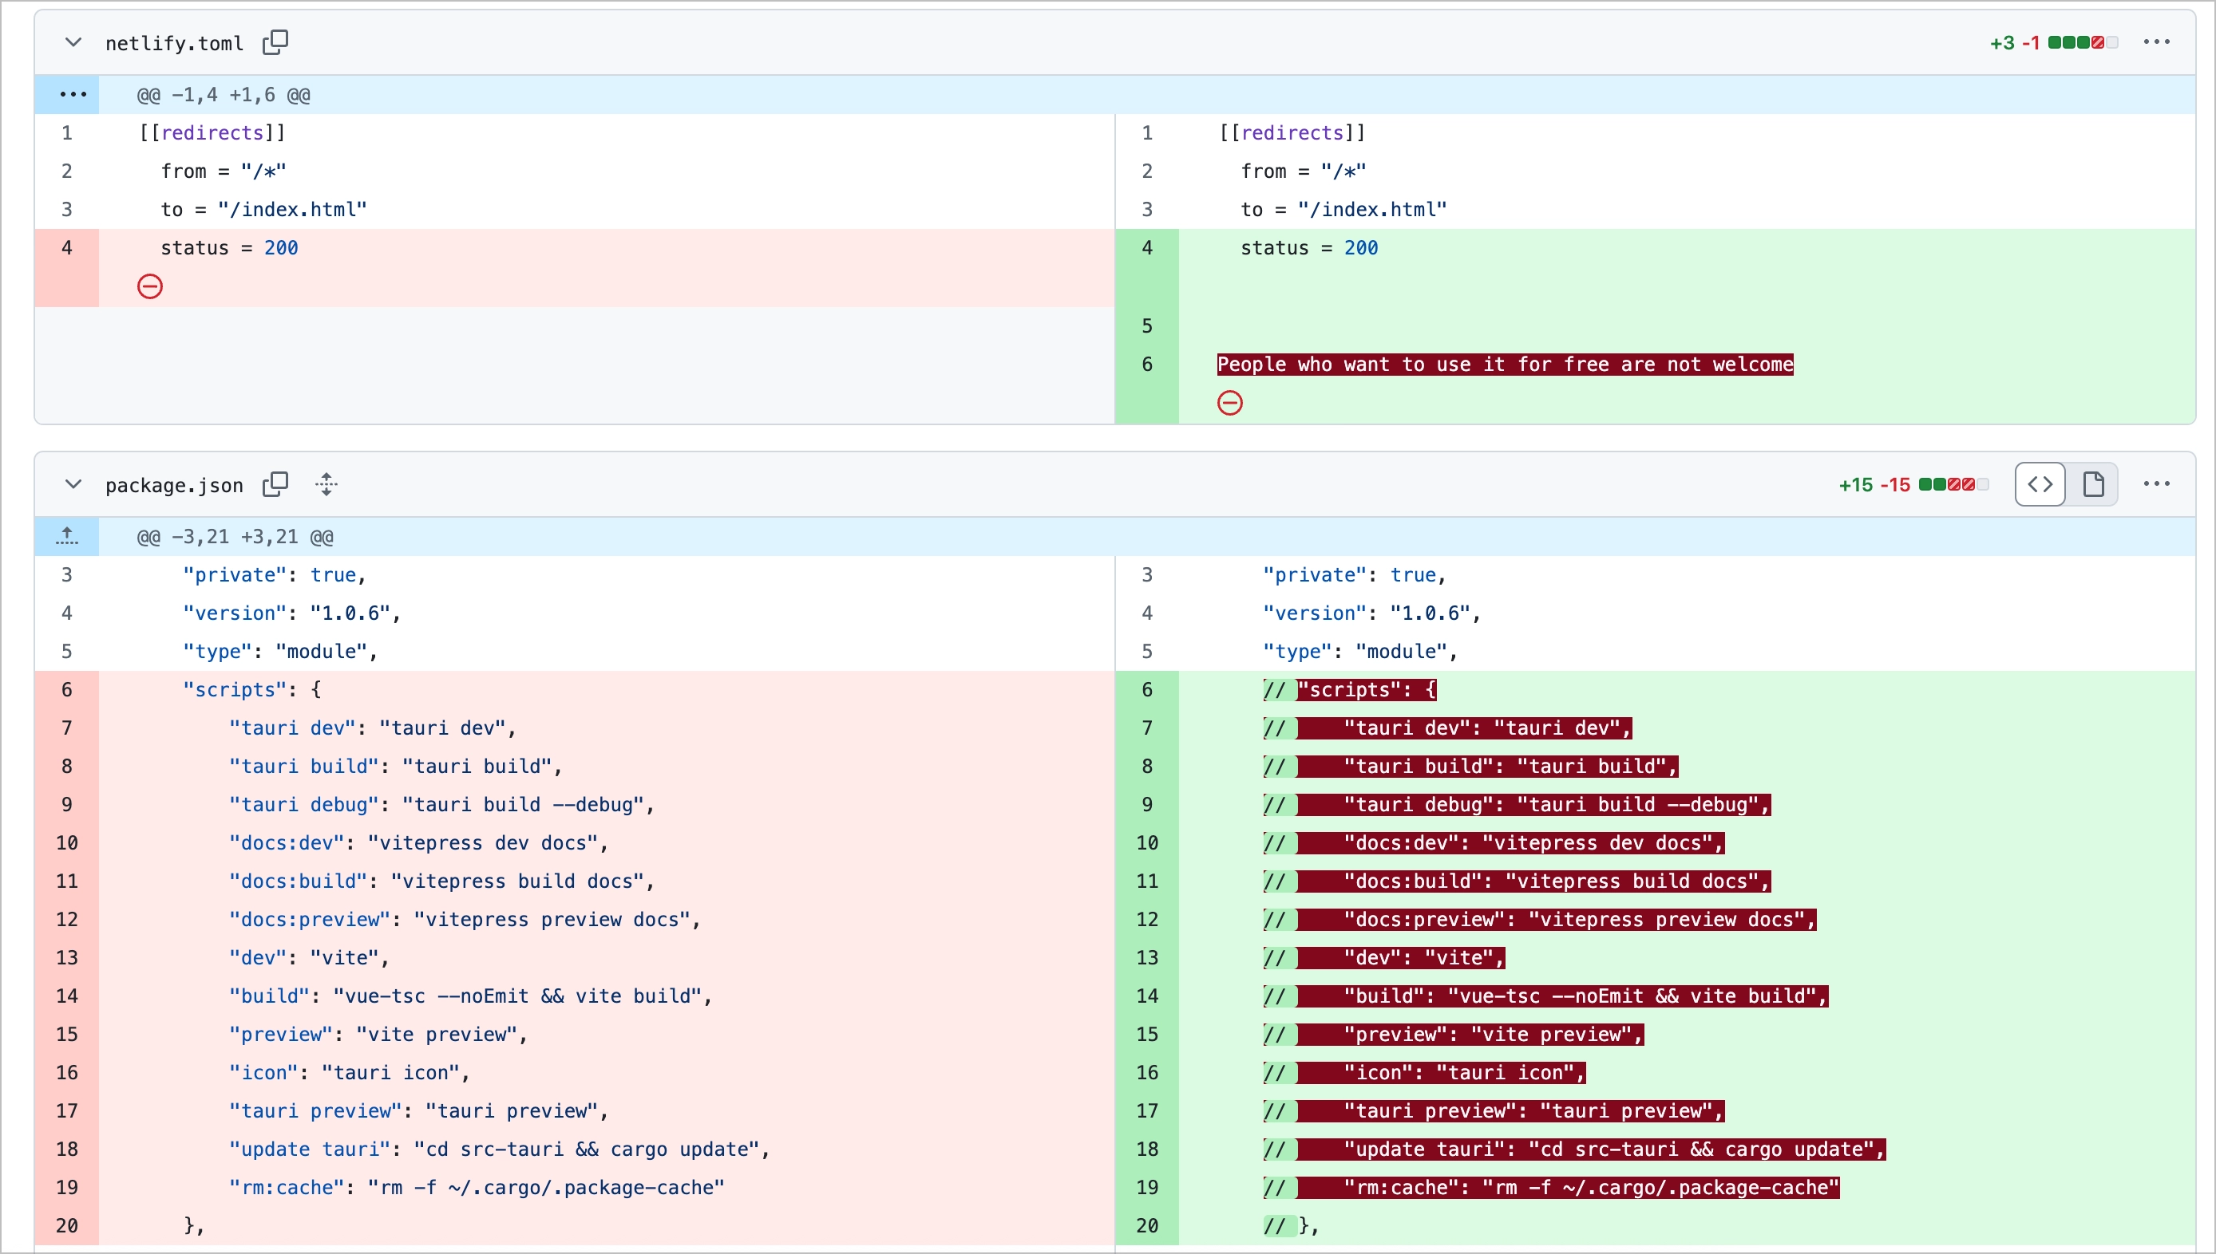Select added text "People who want to use it for free are not welcome"

pyautogui.click(x=1506, y=365)
